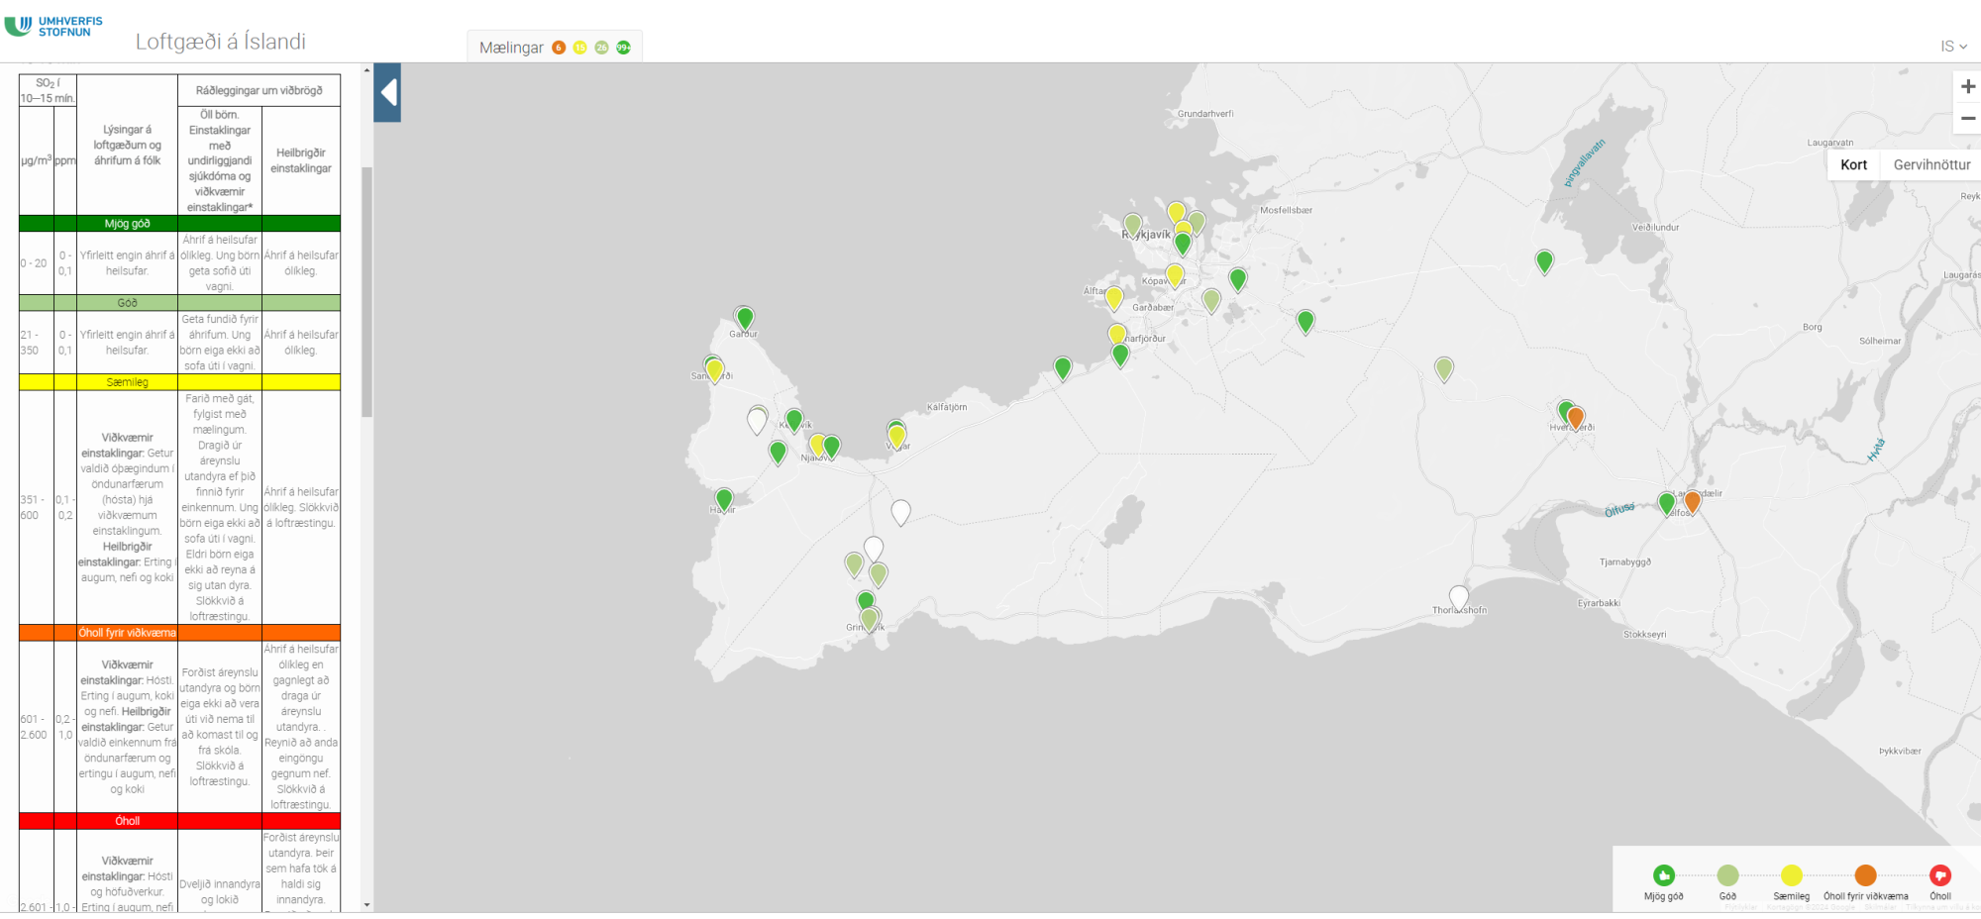Viewport: 1981px width, 919px height.
Task: Click the yellow Sæmileg legend circle
Action: click(1792, 875)
